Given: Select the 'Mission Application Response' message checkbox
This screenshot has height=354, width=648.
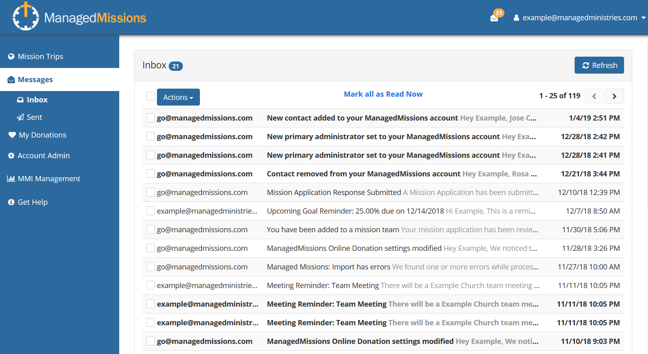Looking at the screenshot, I should [150, 192].
